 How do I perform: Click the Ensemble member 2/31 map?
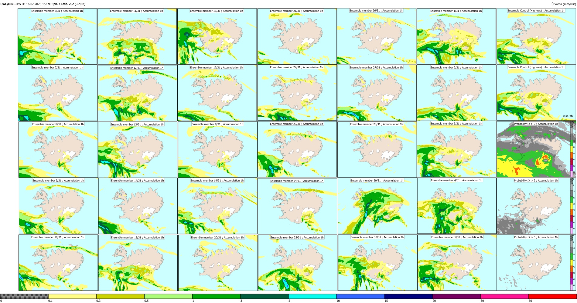point(456,93)
